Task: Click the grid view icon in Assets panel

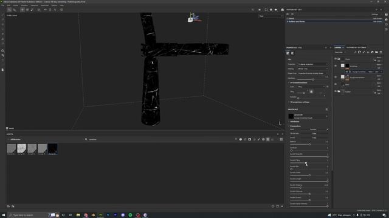Action: tap(281, 139)
